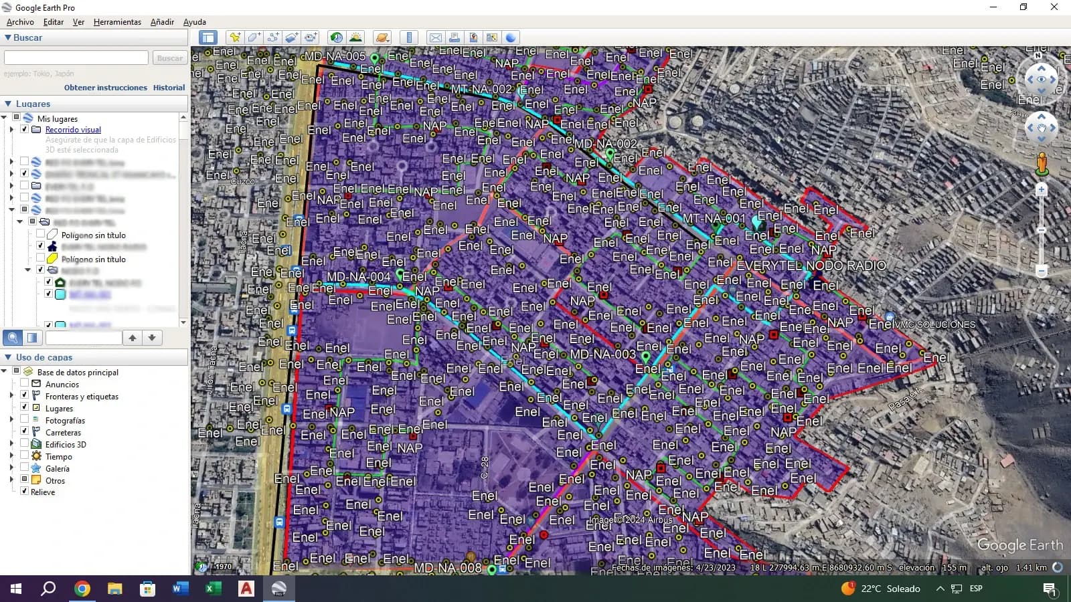Toggle the sidebar visibility toolbar button
The width and height of the screenshot is (1071, 602).
tap(208, 37)
